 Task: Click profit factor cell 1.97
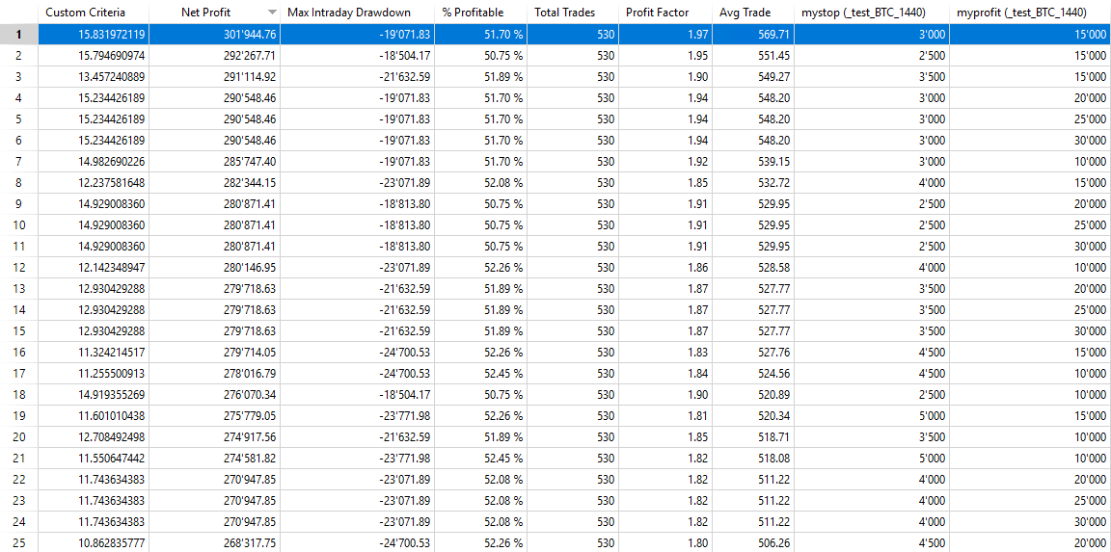point(666,34)
